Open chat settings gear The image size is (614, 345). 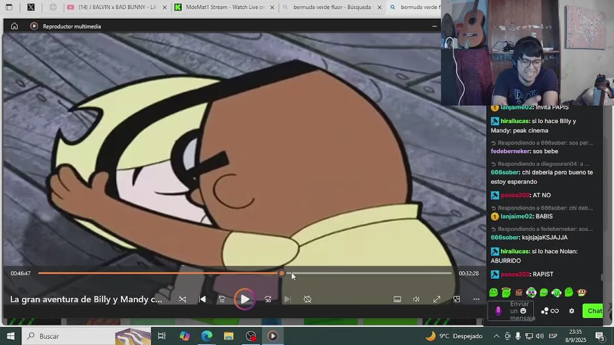tap(571, 311)
